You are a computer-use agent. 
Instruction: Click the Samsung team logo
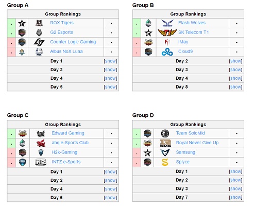(x=165, y=152)
